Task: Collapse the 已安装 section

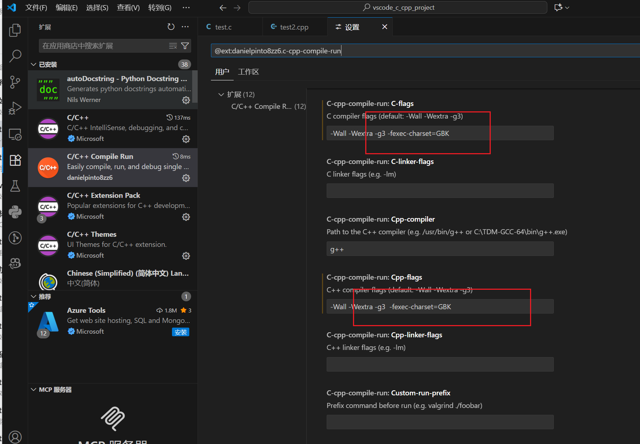Action: [x=34, y=65]
